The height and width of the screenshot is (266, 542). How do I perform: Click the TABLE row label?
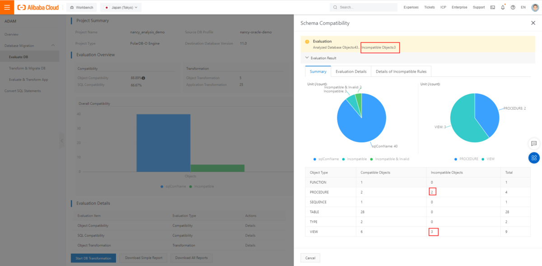tap(314, 212)
